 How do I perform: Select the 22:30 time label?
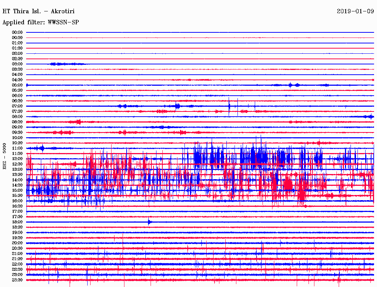17,269
